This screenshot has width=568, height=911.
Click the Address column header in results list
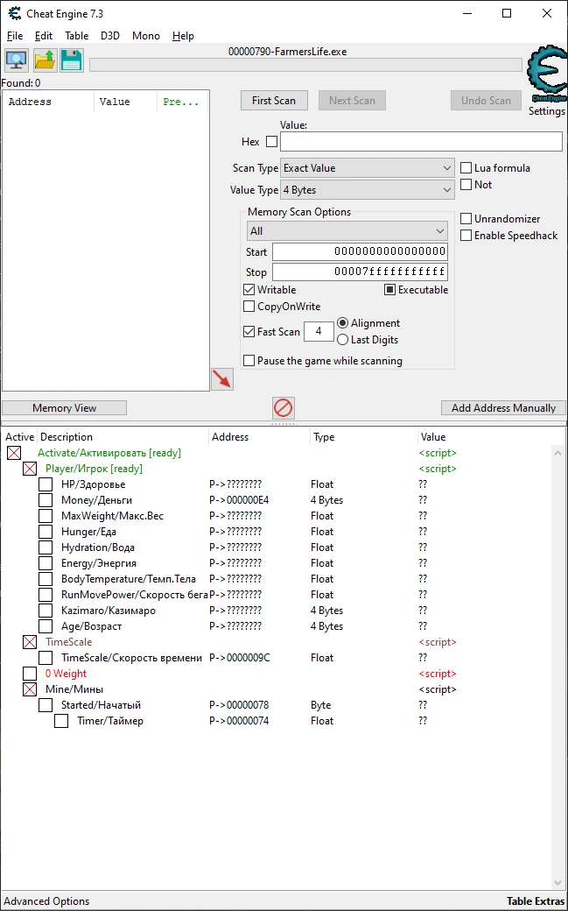pos(49,102)
